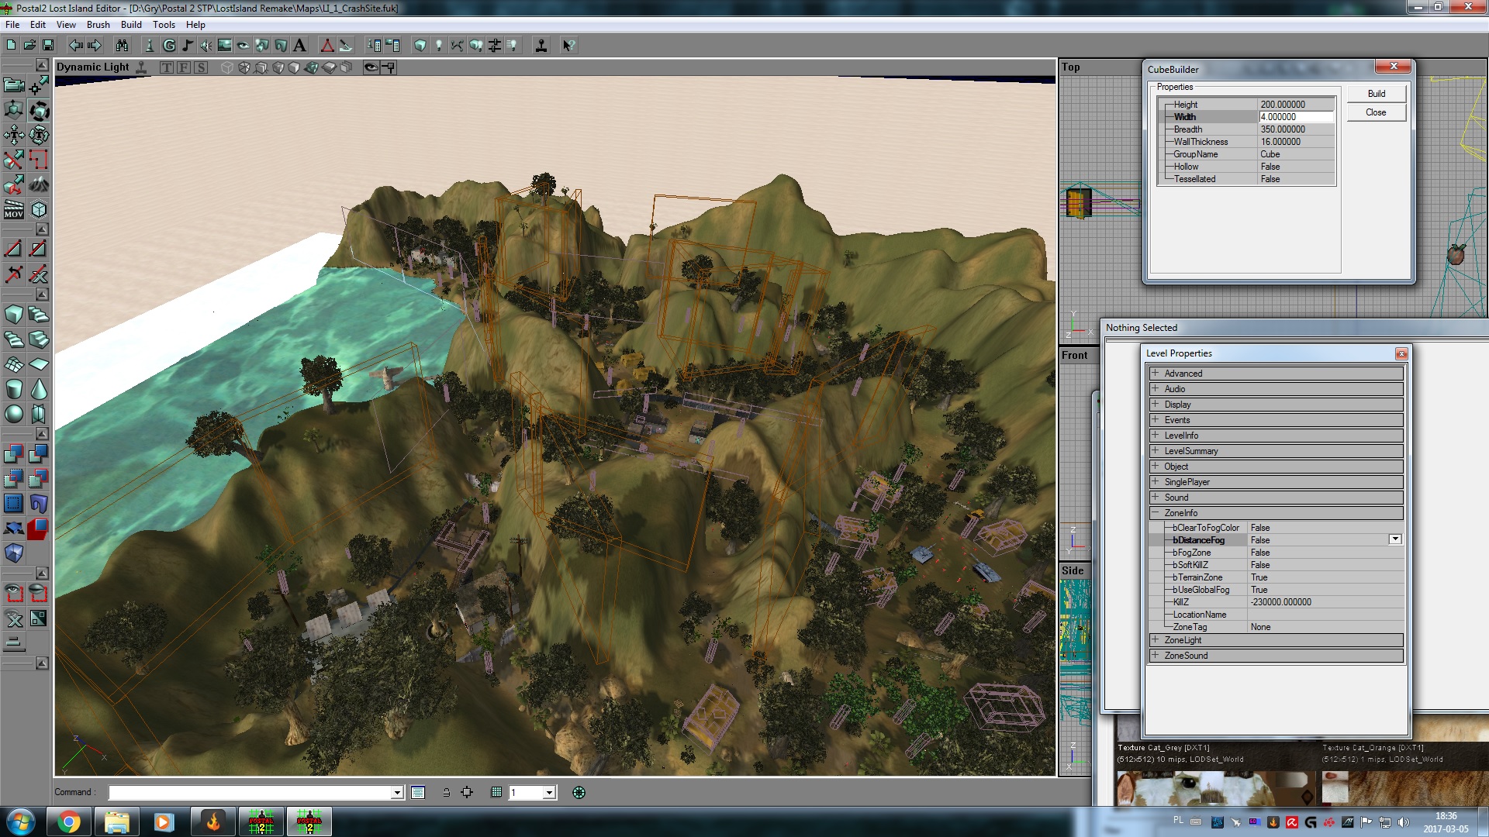Build a cone brush from sidebar

39,388
